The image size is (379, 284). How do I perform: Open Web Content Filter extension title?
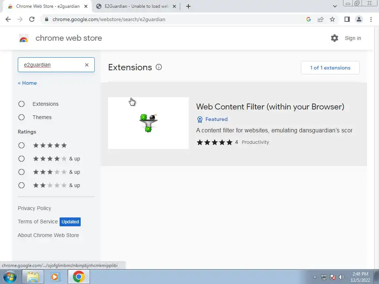click(270, 107)
